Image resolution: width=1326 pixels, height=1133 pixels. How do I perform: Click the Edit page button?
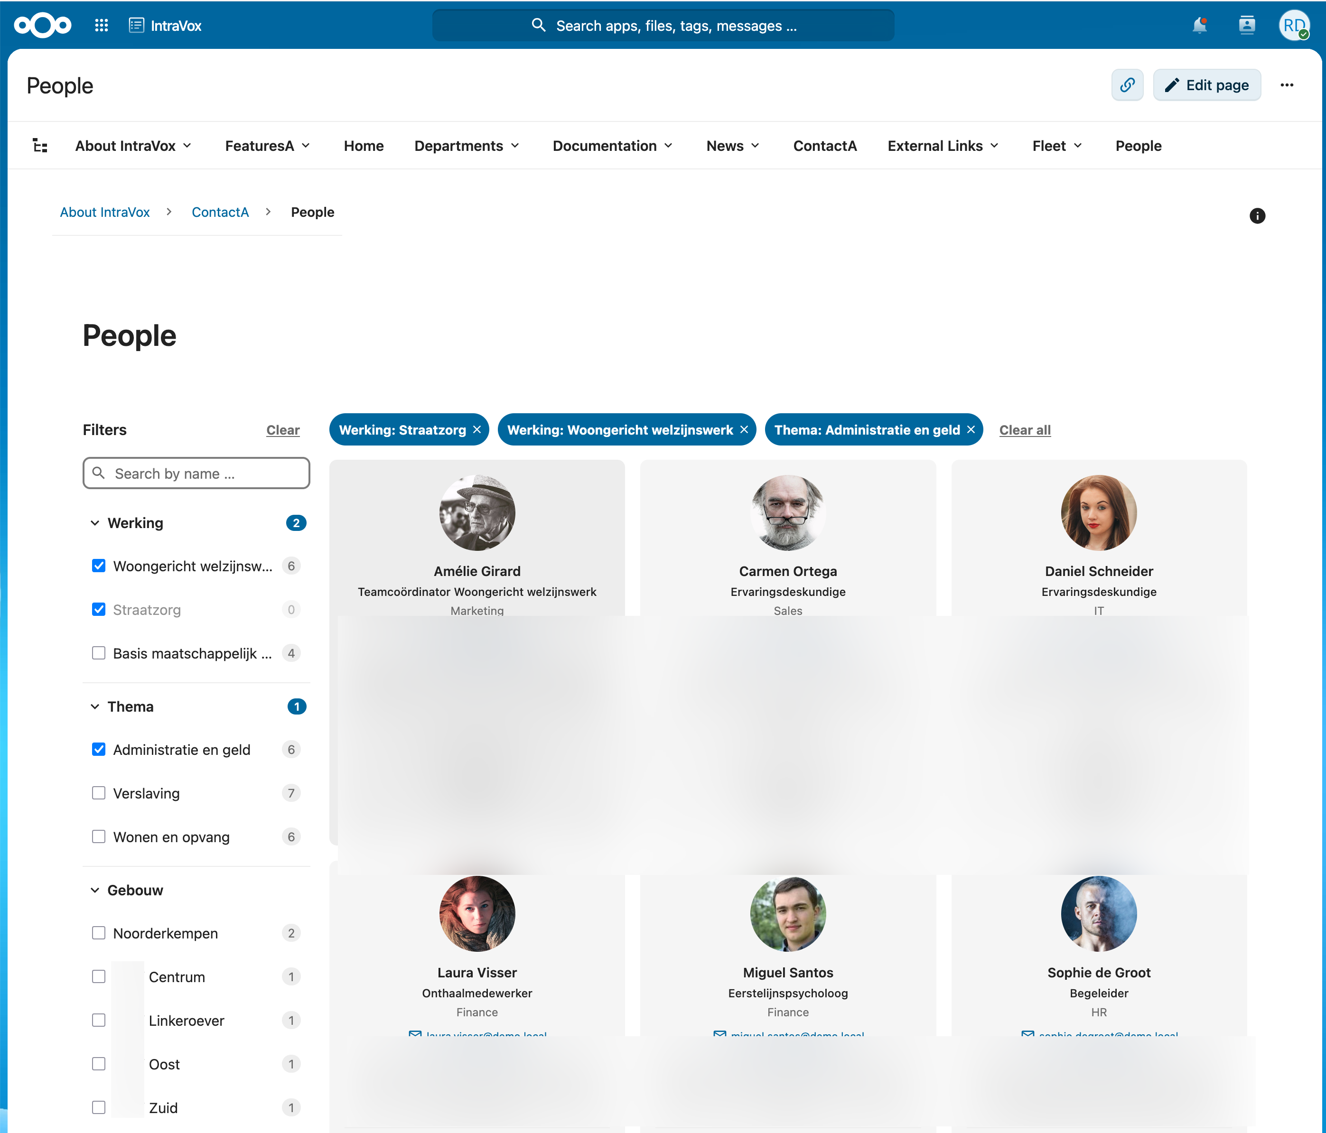coord(1207,85)
